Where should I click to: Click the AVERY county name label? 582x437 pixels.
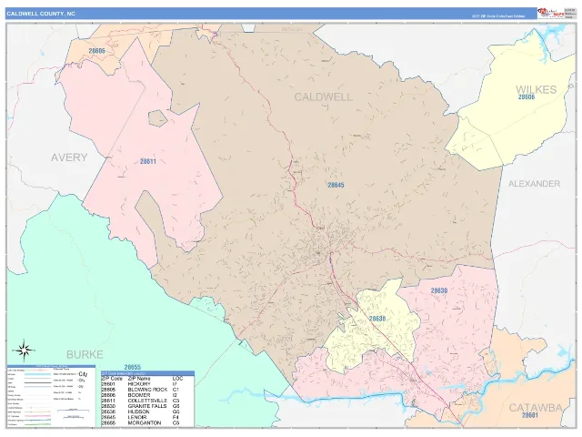[69, 158]
